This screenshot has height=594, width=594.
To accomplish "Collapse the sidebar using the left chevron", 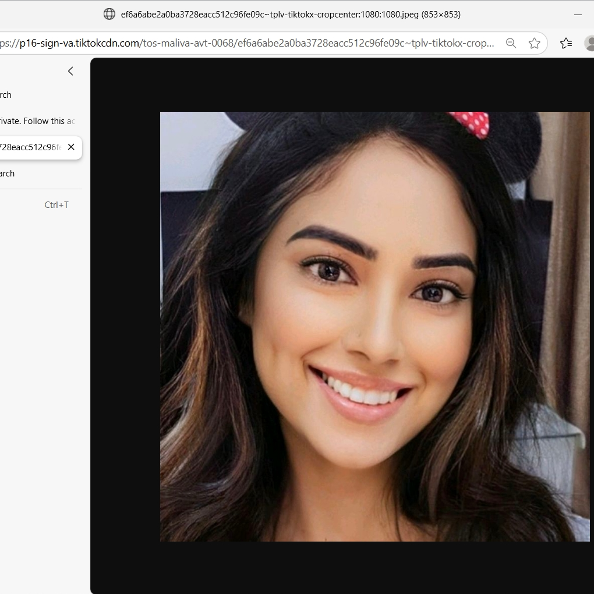I will [x=70, y=71].
